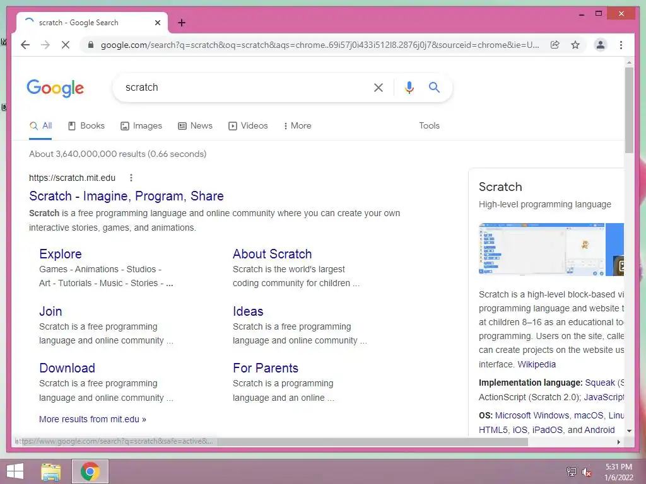Click the muted volume tray icon
646x484 pixels.
[x=587, y=471]
